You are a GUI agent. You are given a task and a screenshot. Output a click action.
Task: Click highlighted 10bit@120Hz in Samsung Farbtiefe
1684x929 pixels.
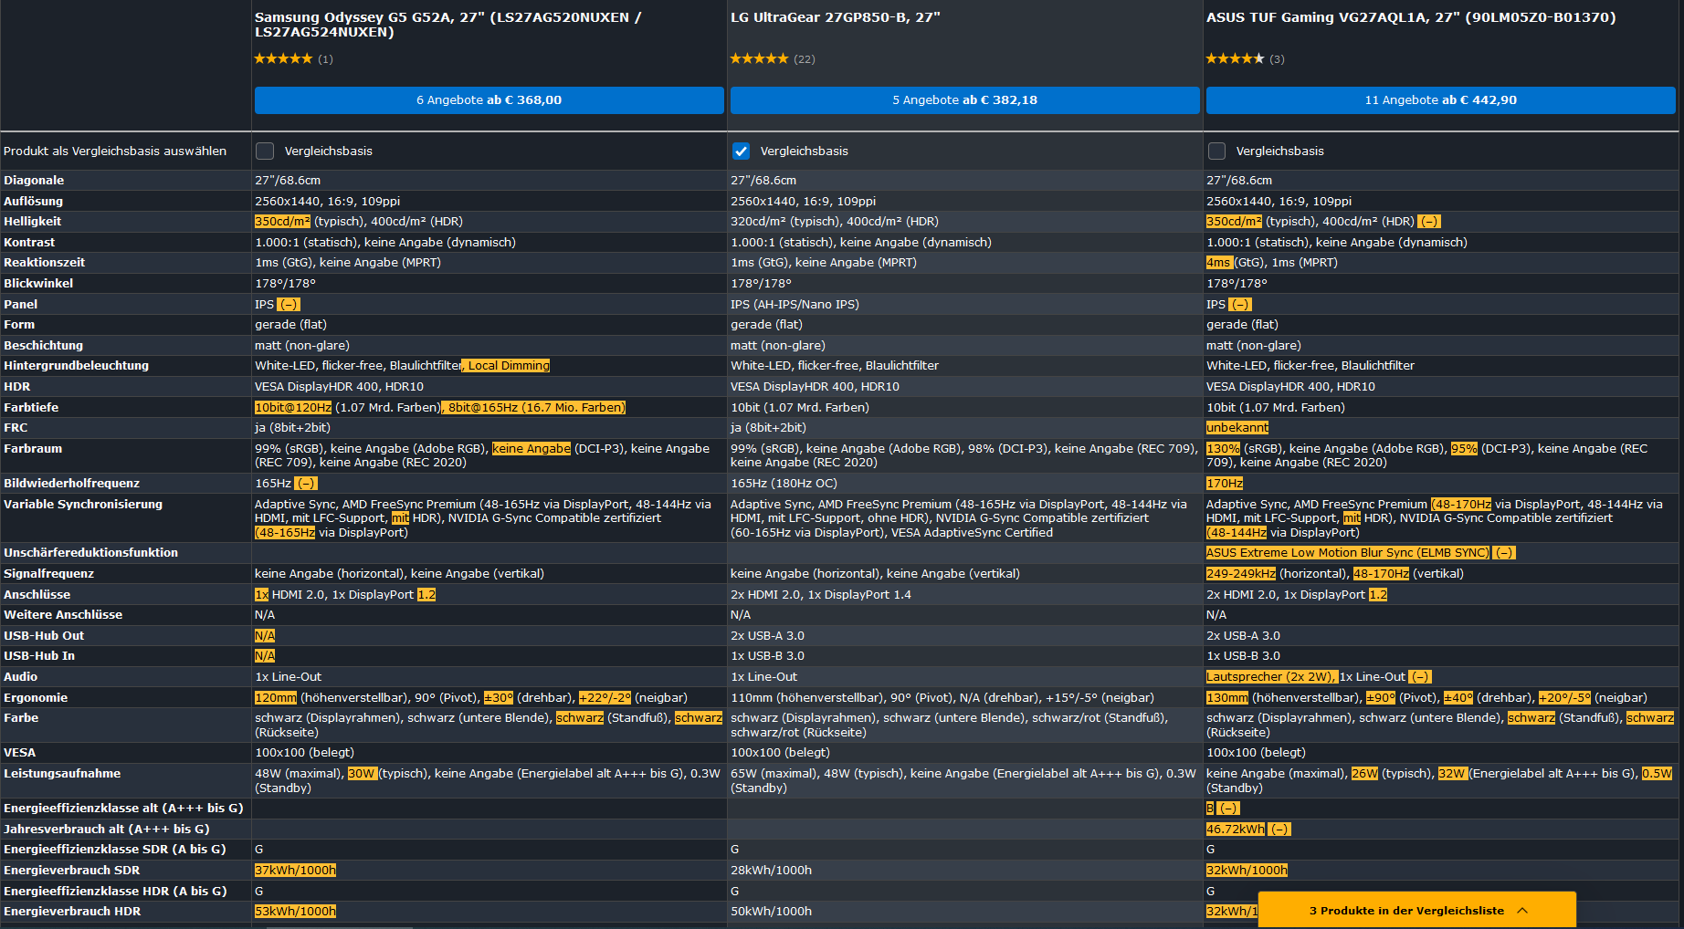(293, 408)
